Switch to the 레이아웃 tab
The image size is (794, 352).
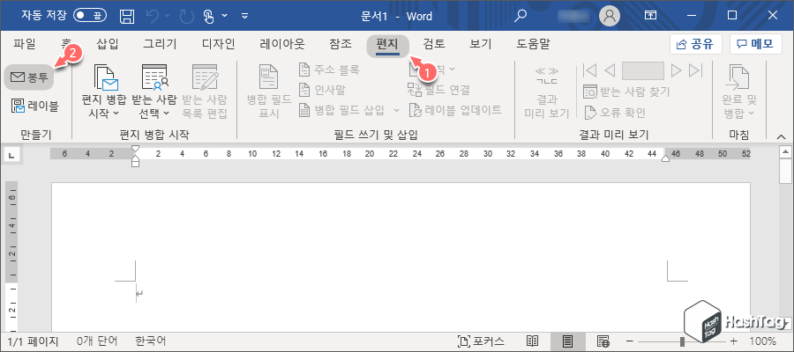[282, 44]
